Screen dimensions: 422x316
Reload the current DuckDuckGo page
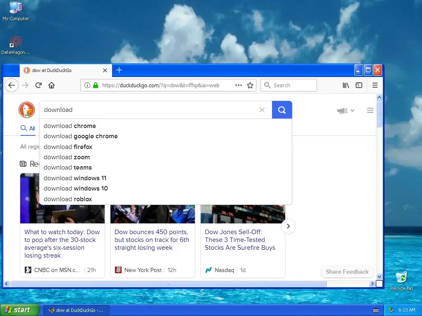point(38,85)
